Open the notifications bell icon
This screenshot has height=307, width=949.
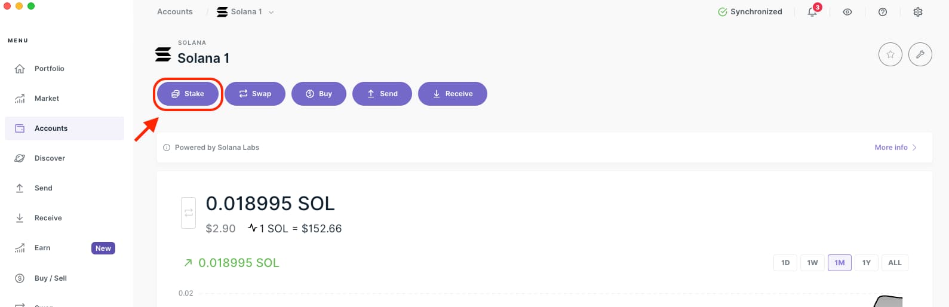(812, 12)
